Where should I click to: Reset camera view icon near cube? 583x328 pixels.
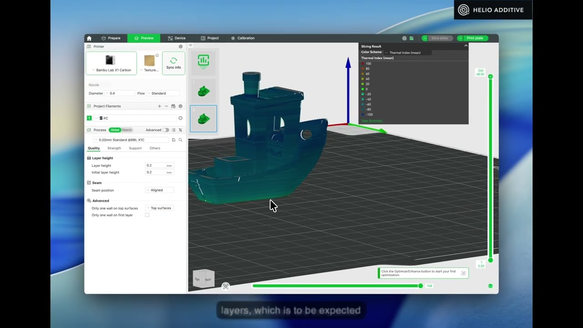click(x=225, y=286)
